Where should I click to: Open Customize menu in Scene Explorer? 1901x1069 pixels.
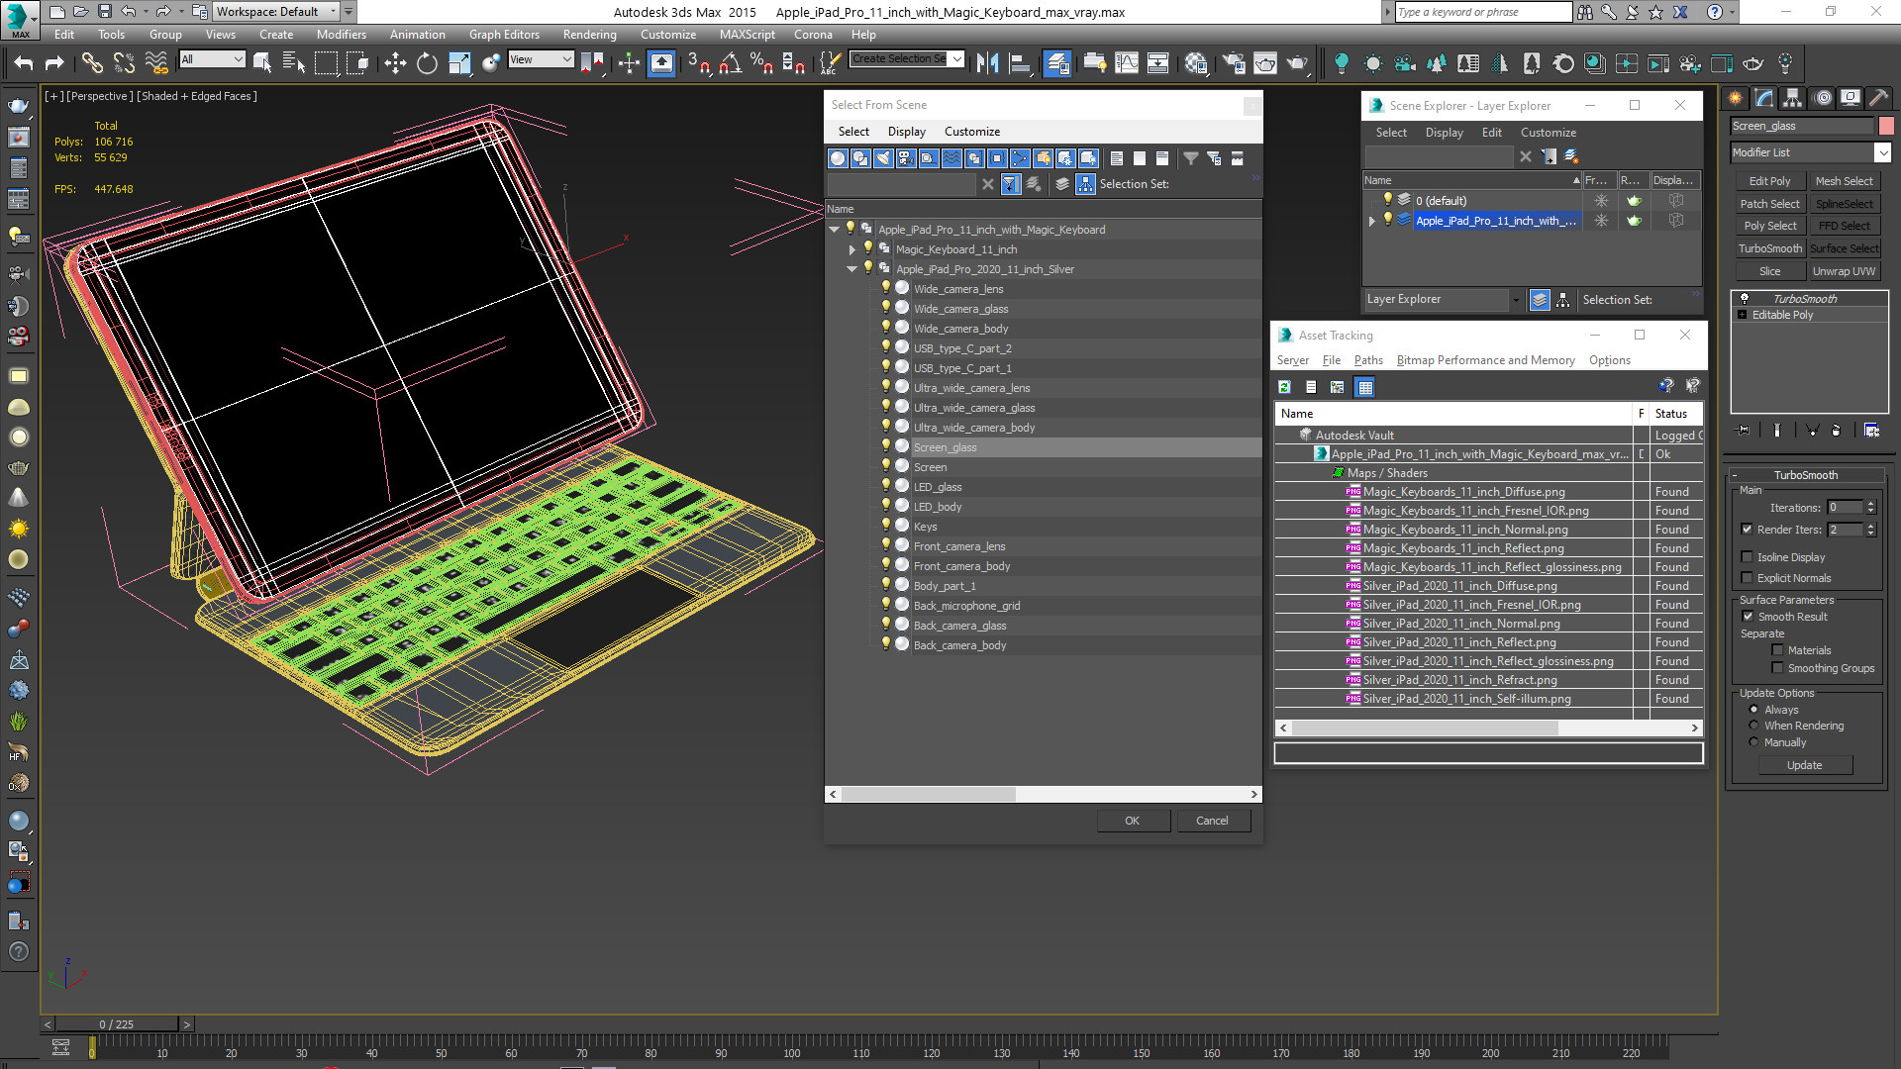(x=1548, y=133)
